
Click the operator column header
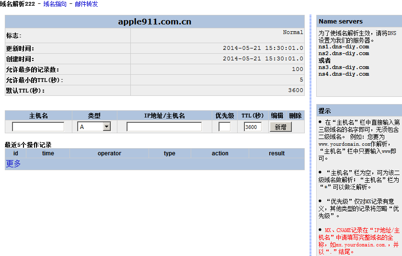[x=109, y=153]
